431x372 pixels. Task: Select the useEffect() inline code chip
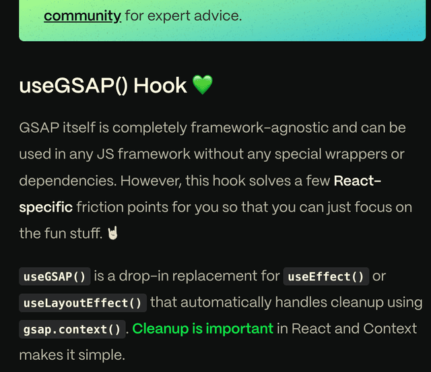(326, 276)
